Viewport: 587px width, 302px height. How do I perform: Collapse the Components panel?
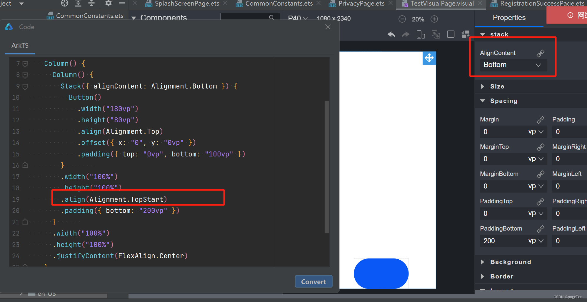(134, 18)
